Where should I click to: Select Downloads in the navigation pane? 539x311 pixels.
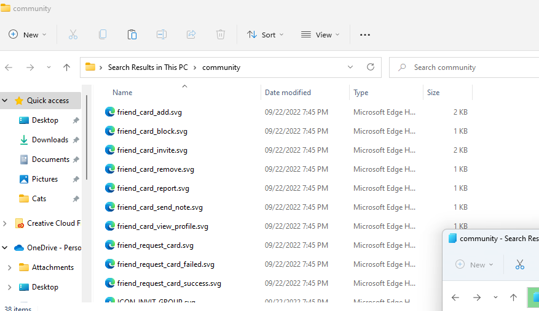click(x=50, y=140)
